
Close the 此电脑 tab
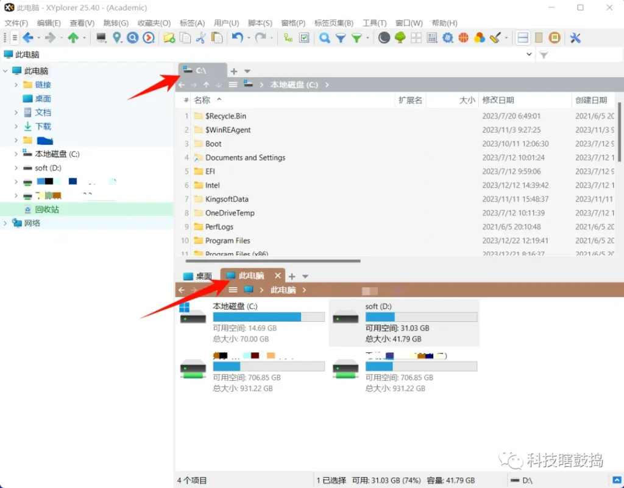(278, 276)
